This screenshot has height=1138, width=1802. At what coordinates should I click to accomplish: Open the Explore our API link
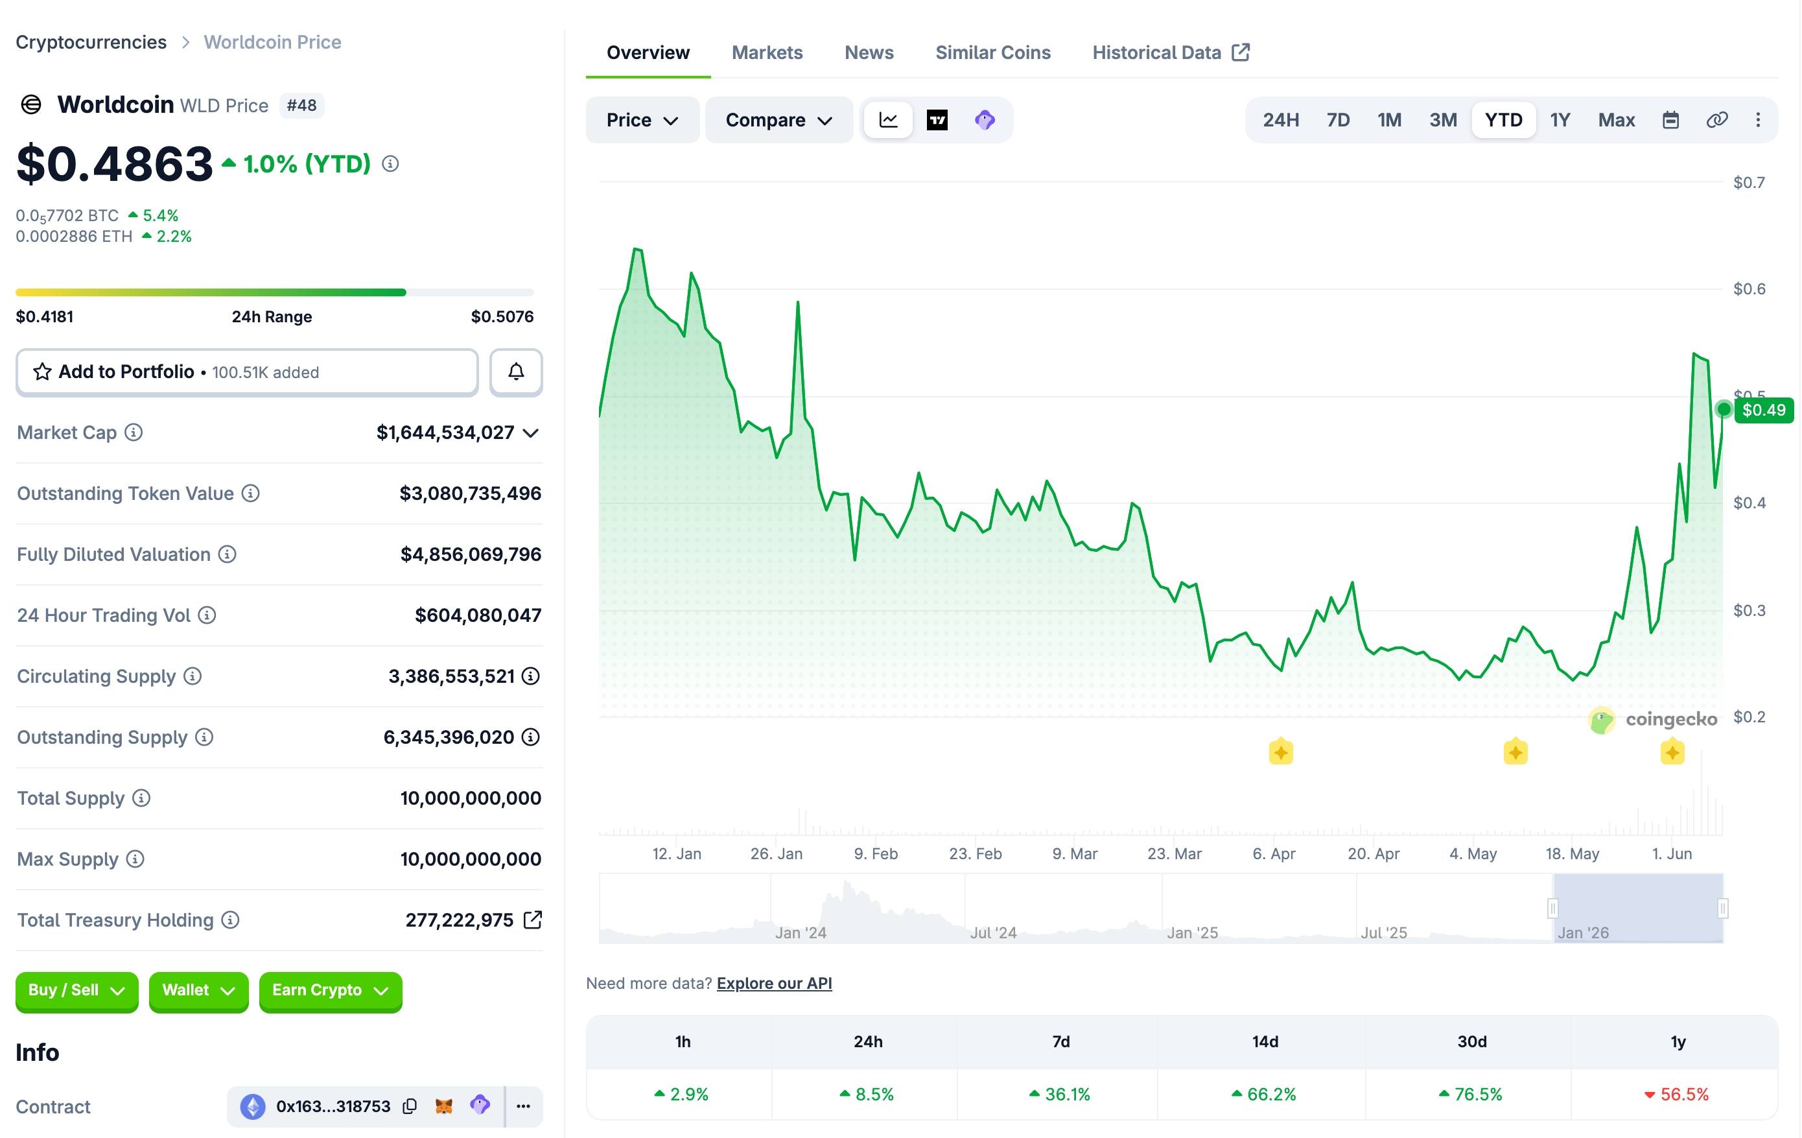pos(774,983)
